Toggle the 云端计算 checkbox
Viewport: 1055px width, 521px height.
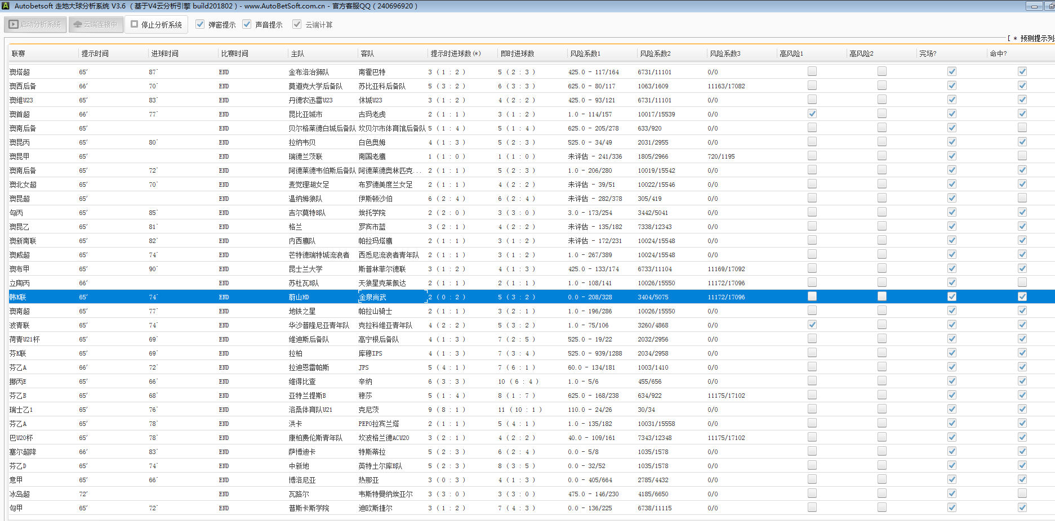(x=297, y=25)
